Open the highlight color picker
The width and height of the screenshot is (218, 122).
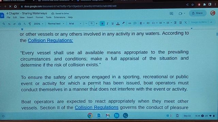[x=123, y=23]
